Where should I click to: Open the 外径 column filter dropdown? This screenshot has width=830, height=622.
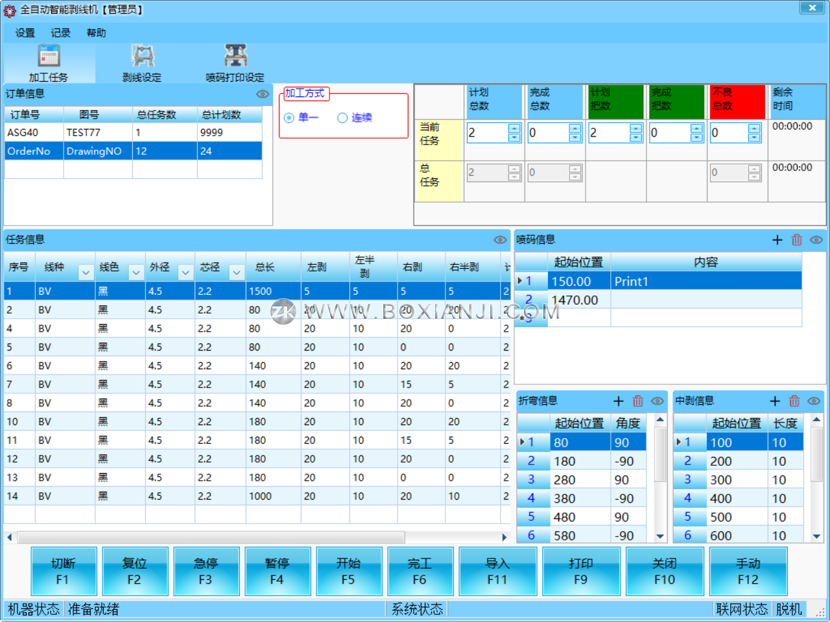(x=185, y=273)
